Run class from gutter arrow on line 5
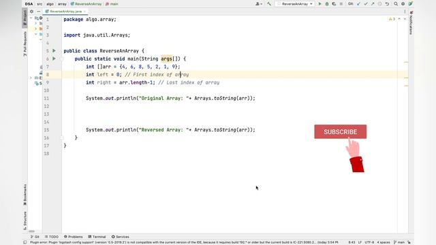 pos(54,51)
